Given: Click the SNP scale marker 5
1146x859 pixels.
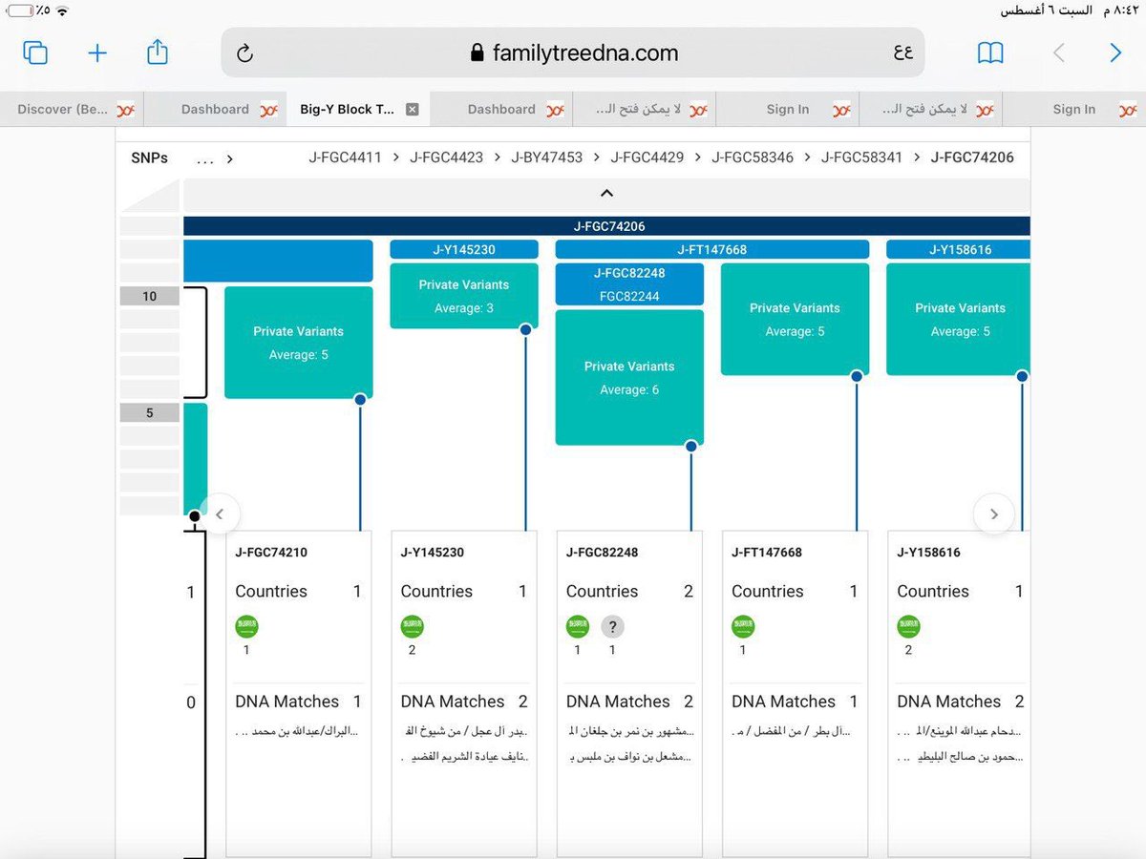Looking at the screenshot, I should coord(149,413).
